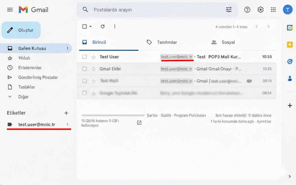The width and height of the screenshot is (296, 185).
Task: Click the storage usage bar
Action: point(113,115)
